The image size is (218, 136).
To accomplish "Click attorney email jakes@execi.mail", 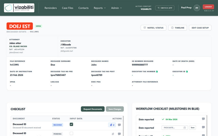I will pyautogui.click(x=16, y=52).
